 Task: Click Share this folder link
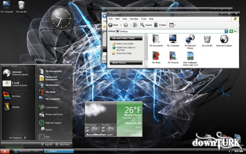(x=124, y=53)
